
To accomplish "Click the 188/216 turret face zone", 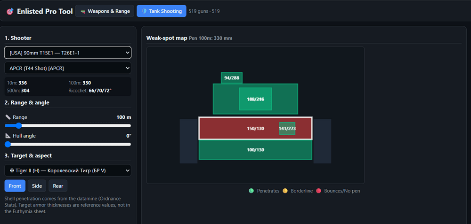I will click(x=255, y=99).
